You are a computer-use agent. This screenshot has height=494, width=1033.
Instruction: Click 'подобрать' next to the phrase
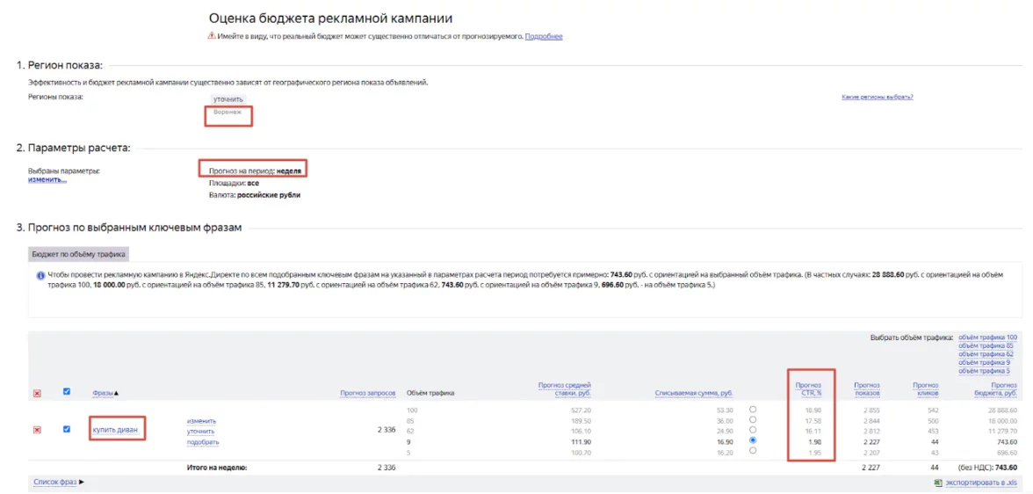click(x=203, y=442)
